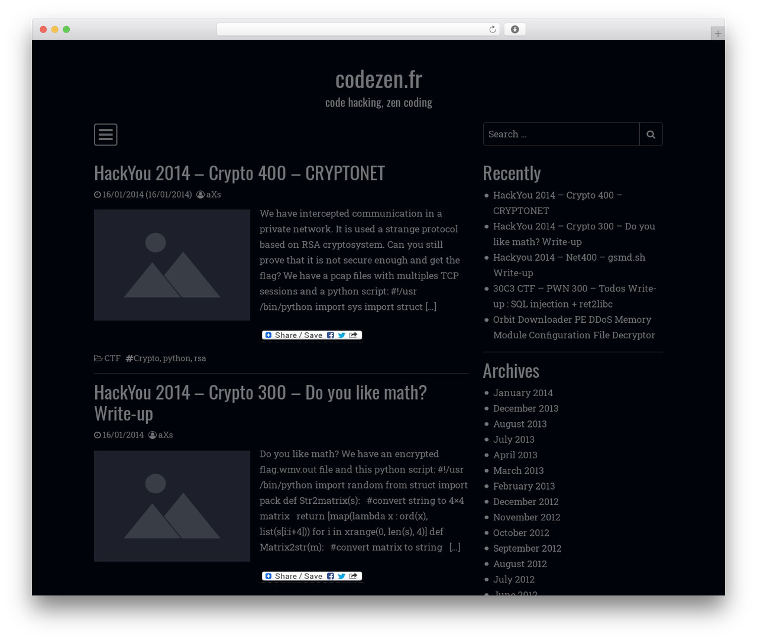Viewport: 757px width, 641px height.
Task: Click Crypto 300 post placeholder thumbnail
Action: click(172, 506)
